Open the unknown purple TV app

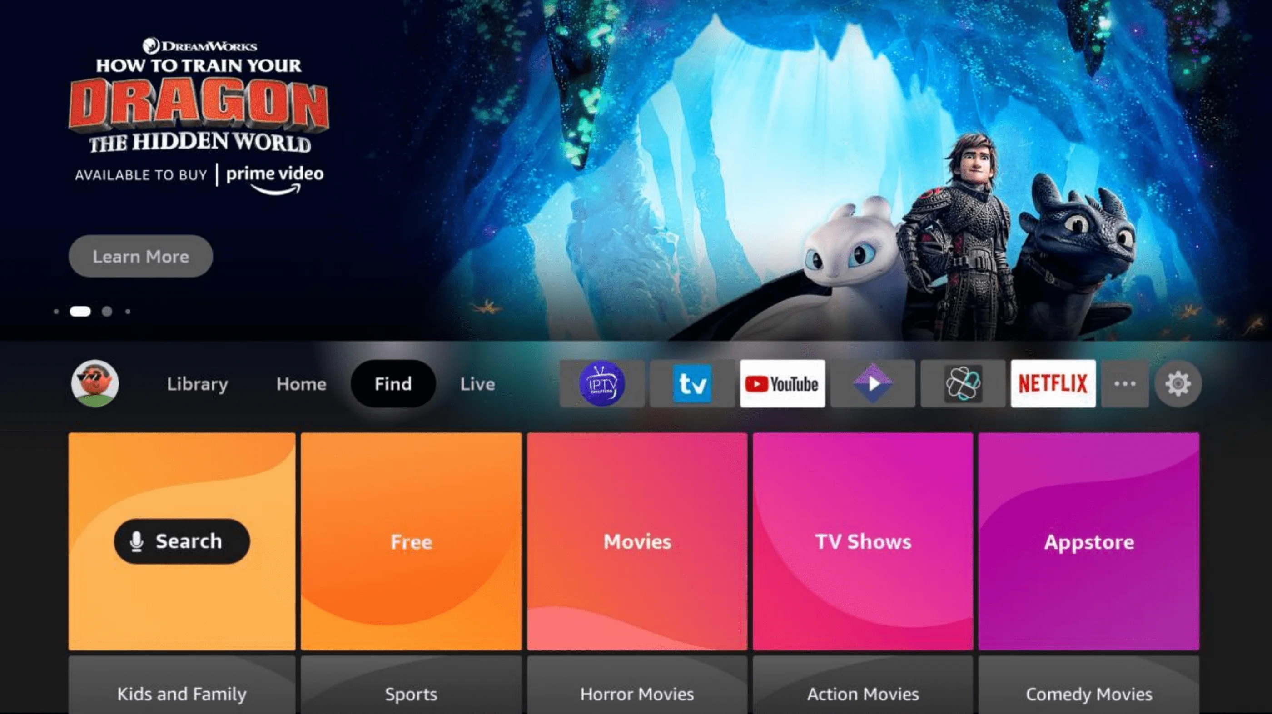(x=600, y=383)
